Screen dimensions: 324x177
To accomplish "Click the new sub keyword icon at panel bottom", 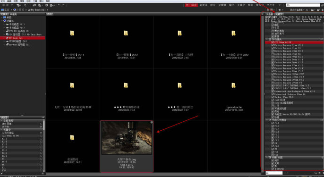I will pyautogui.click(x=315, y=173).
